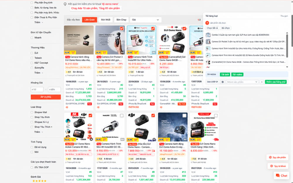The image size is (293, 183).
Task: Open the Nhóm sản phẩm dropdown
Action: [242, 82]
